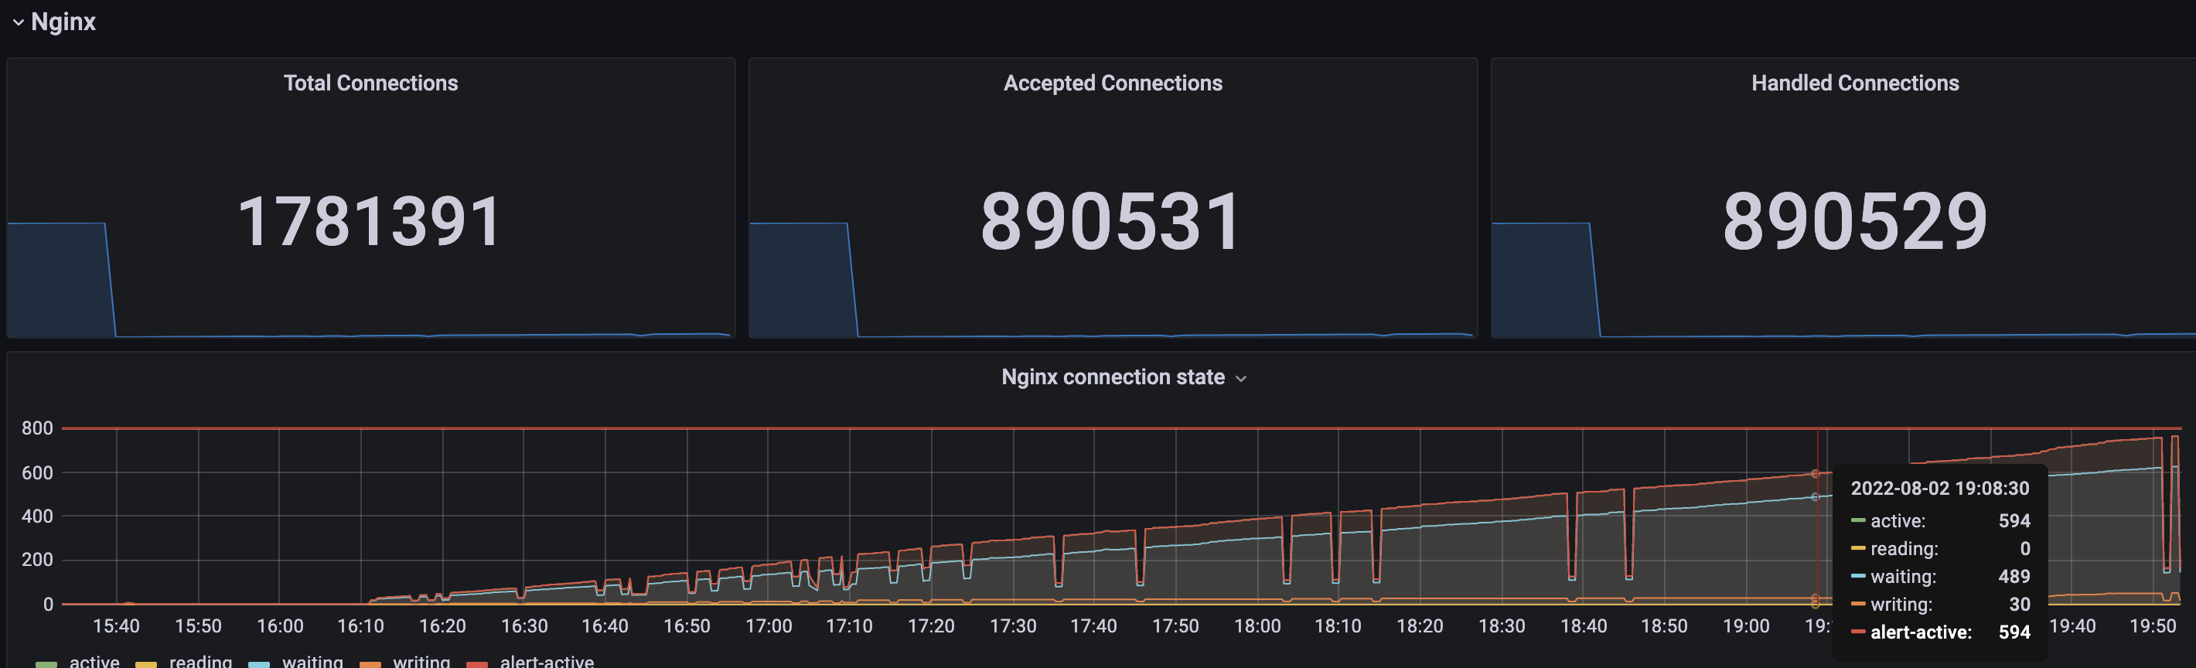This screenshot has width=2196, height=668.
Task: Click the 16:30 time axis label
Action: point(523,626)
